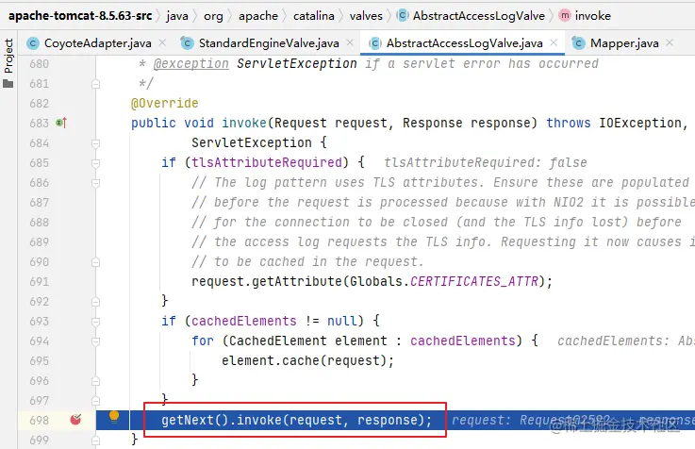Click the inline hint 'tlsAttributeRequired: false'
Image resolution: width=695 pixels, height=449 pixels.
tap(486, 162)
